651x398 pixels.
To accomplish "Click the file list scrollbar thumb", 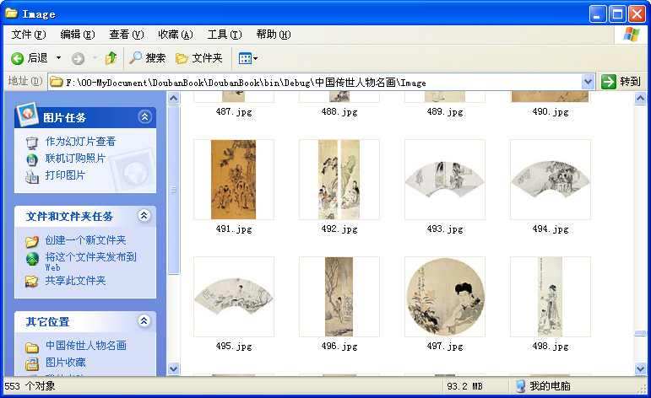I will click(640, 333).
